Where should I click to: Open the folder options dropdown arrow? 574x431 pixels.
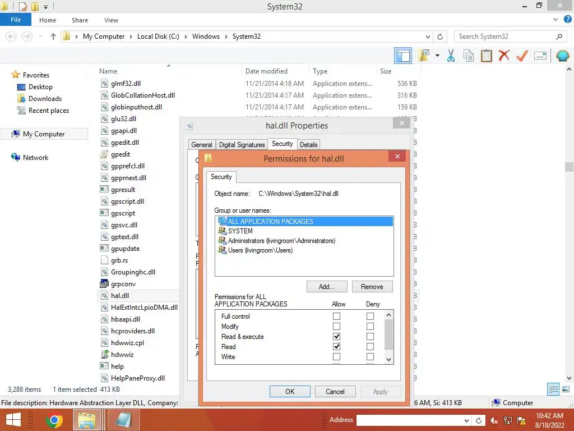coord(437,56)
